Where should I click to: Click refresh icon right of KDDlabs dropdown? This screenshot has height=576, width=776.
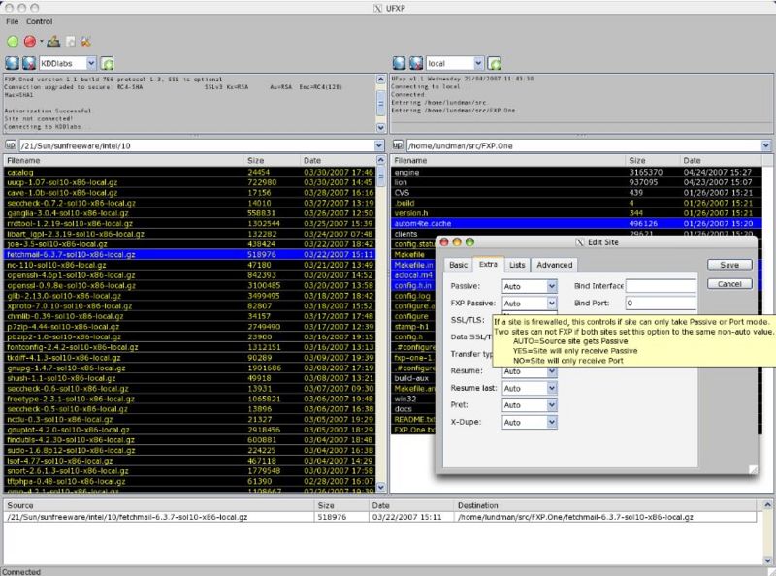coord(107,63)
